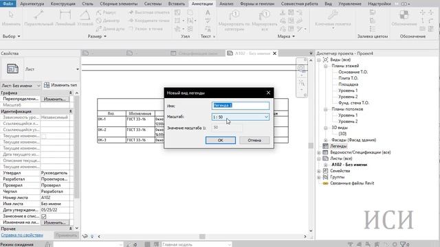Select the Уклон в точке tool
This screenshot has height=247, width=440.
[146, 29]
